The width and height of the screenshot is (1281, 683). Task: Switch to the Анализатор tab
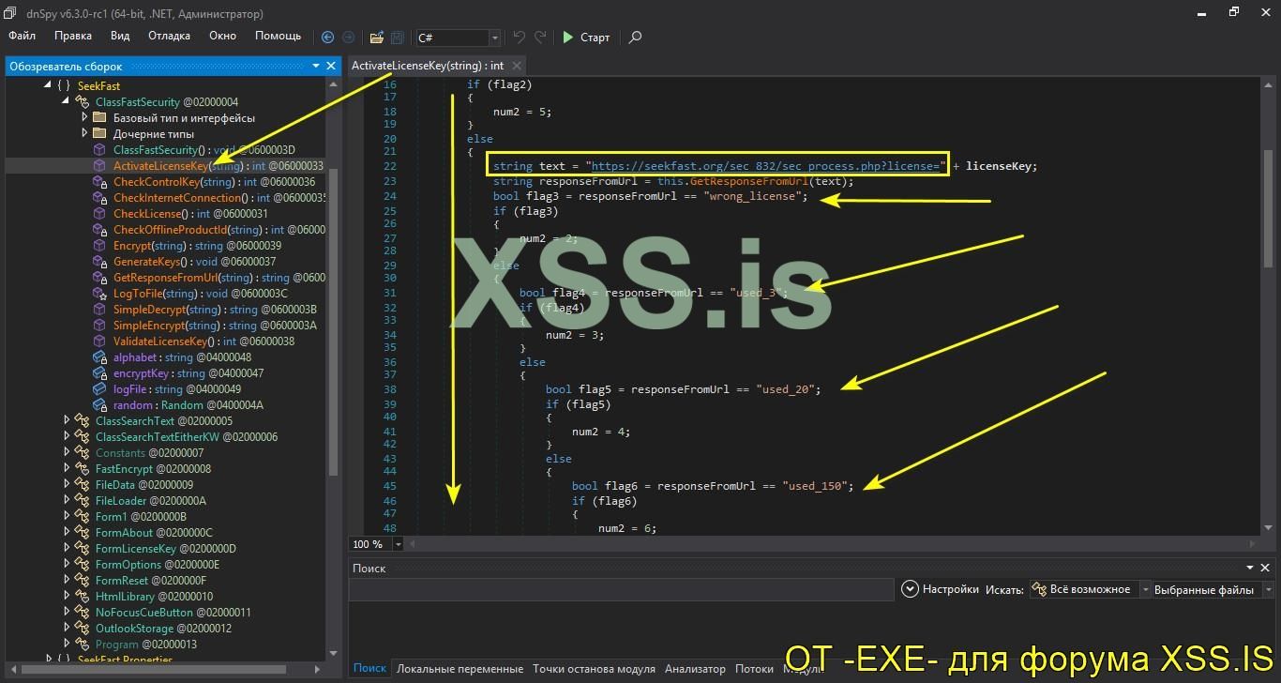[695, 669]
